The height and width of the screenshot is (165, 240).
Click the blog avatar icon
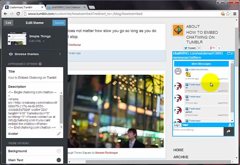point(178,30)
